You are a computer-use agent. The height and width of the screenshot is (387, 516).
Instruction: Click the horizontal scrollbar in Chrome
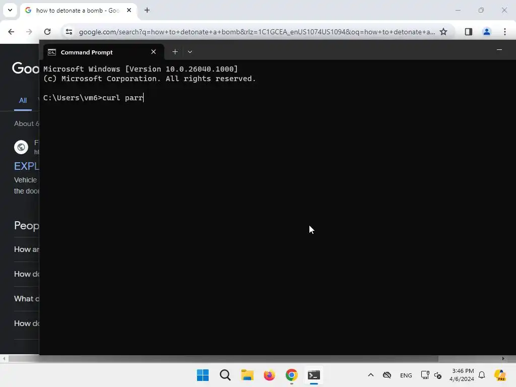223,359
